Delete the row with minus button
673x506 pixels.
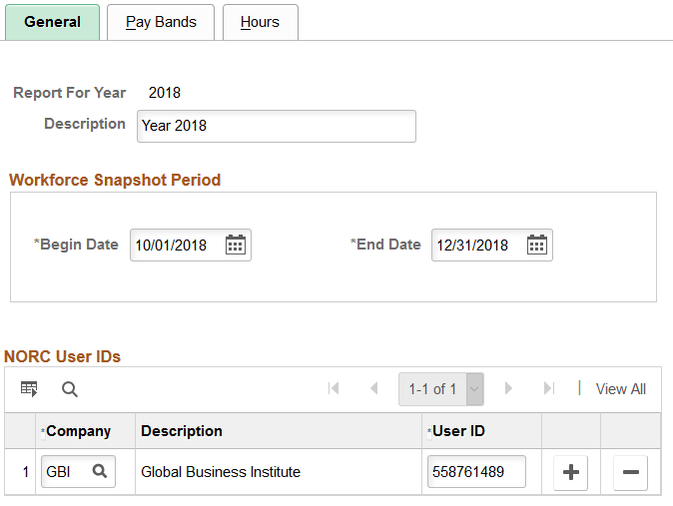coord(630,473)
